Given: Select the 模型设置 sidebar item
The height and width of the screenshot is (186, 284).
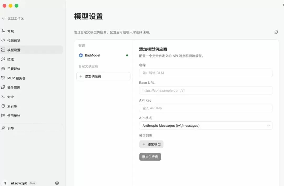Looking at the screenshot, I should coord(32,50).
